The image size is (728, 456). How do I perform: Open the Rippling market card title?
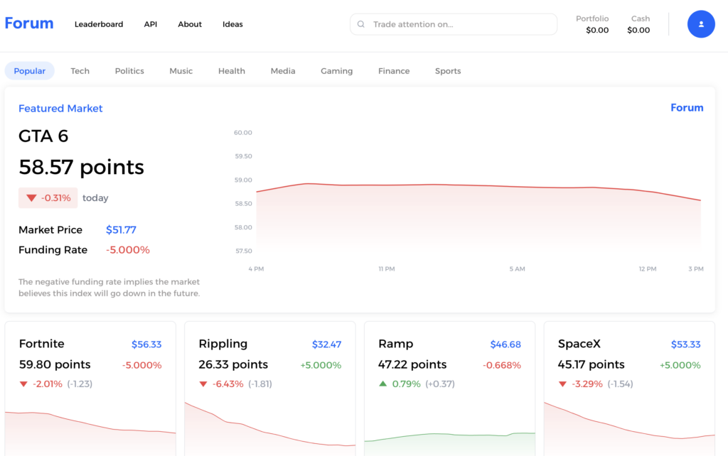223,344
